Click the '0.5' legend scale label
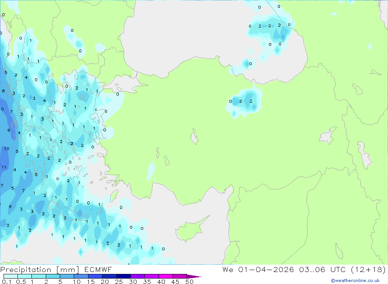 [21, 282]
